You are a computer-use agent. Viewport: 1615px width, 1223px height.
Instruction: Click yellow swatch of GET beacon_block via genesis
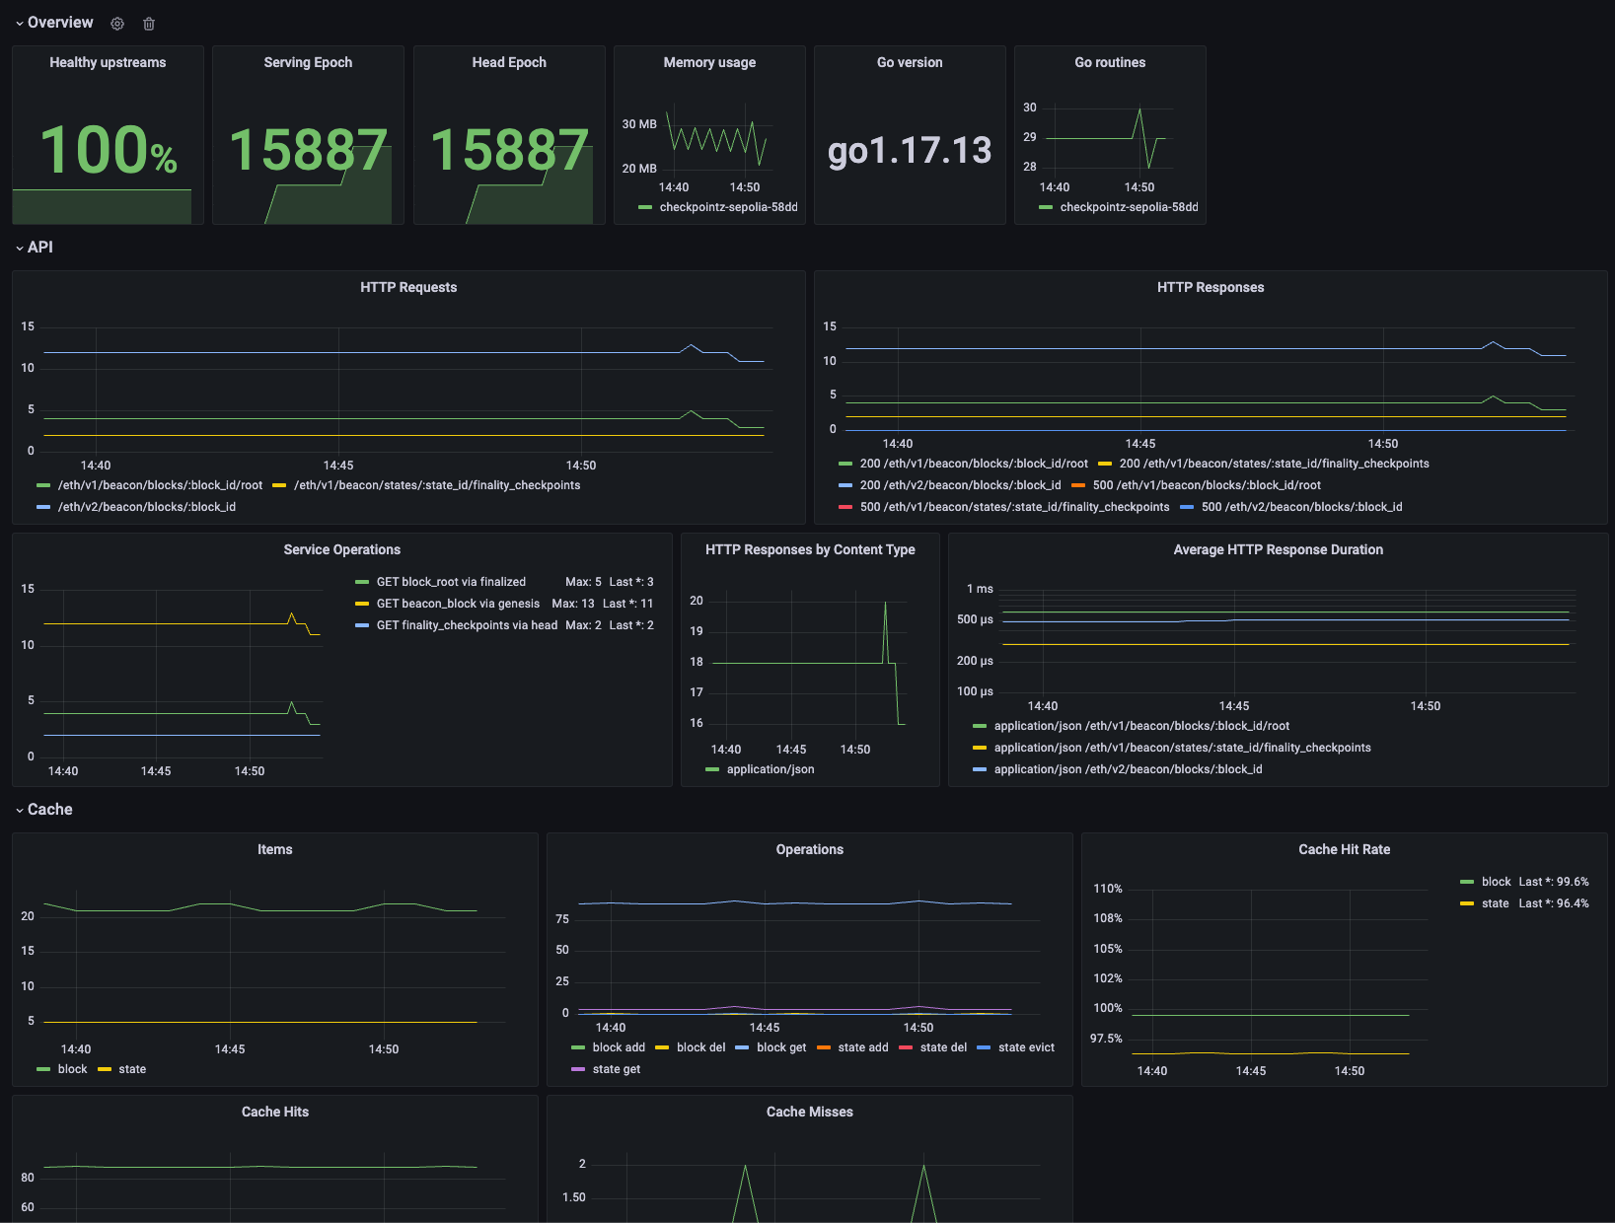click(362, 604)
